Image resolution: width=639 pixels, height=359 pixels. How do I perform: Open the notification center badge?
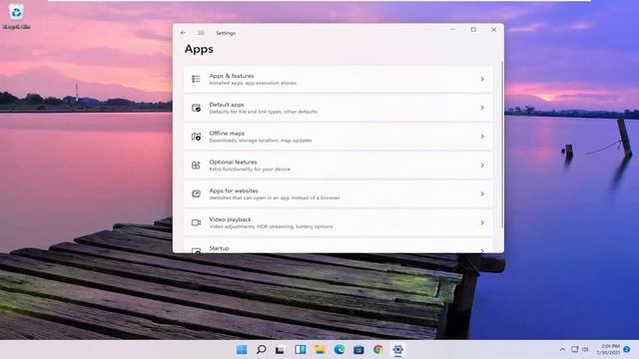coord(627,349)
